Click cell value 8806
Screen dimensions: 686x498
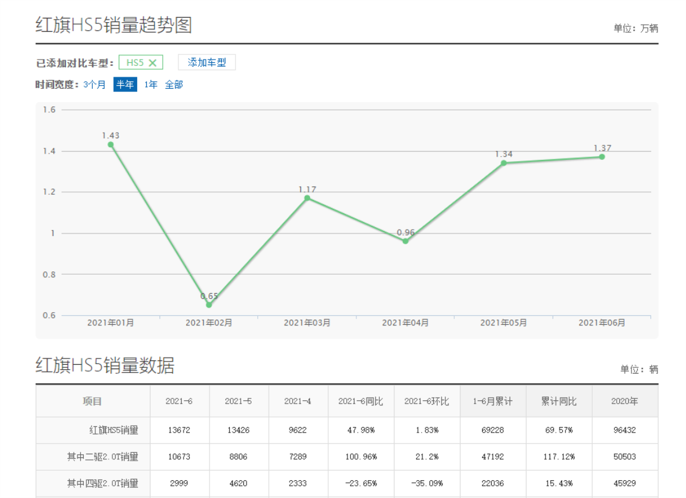[238, 457]
